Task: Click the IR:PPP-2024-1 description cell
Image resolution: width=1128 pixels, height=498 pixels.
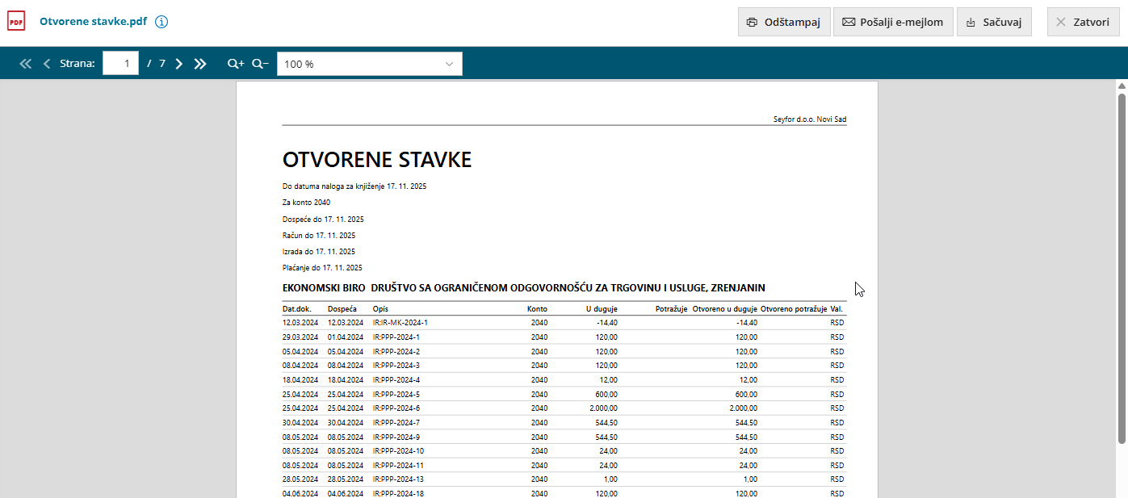Action: pyautogui.click(x=396, y=337)
